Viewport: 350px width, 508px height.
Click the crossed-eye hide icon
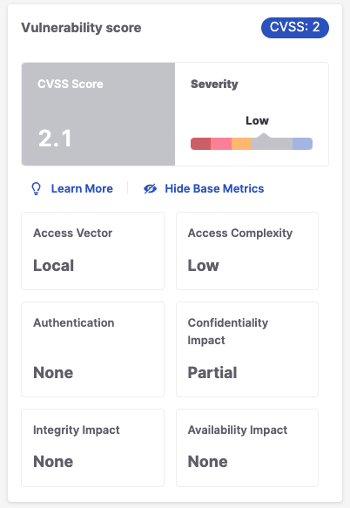pos(151,188)
